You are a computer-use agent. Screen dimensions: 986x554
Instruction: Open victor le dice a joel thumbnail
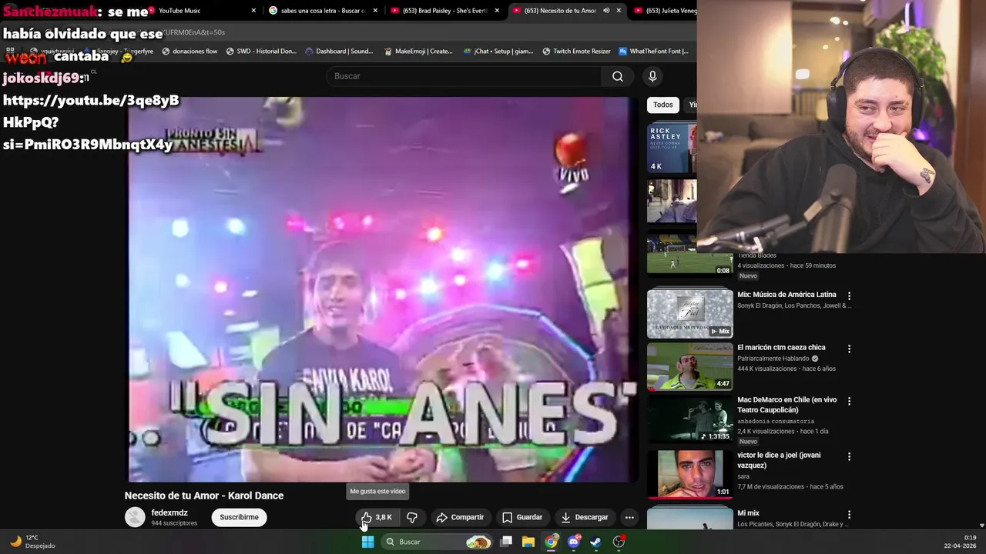pos(690,474)
